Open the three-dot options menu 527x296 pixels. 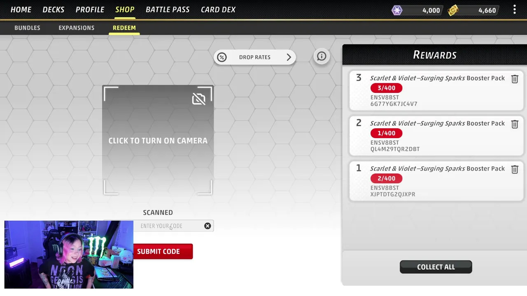pos(514,10)
